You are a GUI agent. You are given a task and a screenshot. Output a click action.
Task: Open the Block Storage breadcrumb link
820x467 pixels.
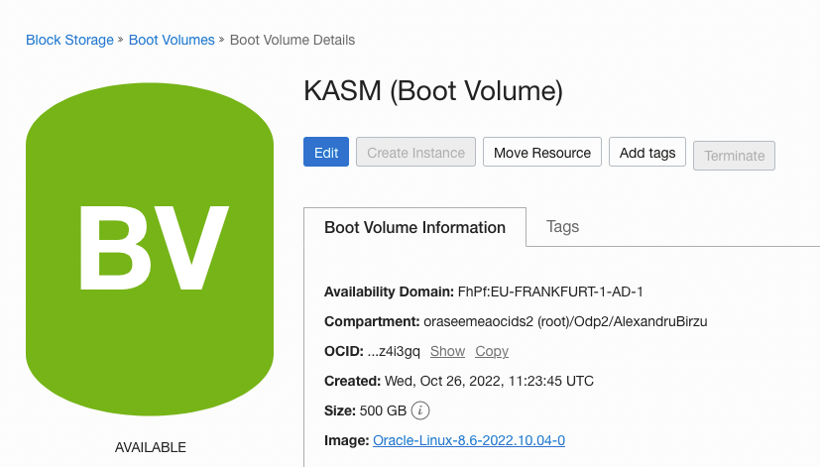[69, 40]
